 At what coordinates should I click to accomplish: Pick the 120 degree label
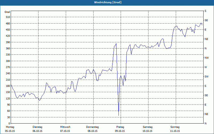point(8,98)
